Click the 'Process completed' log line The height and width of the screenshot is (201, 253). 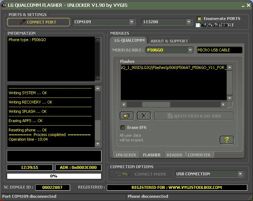[x=50, y=135]
